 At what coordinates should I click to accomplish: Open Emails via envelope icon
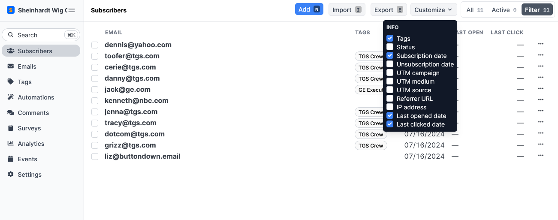[x=11, y=66]
